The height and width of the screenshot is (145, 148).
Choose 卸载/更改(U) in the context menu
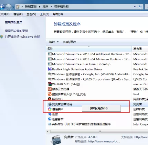[101, 108]
